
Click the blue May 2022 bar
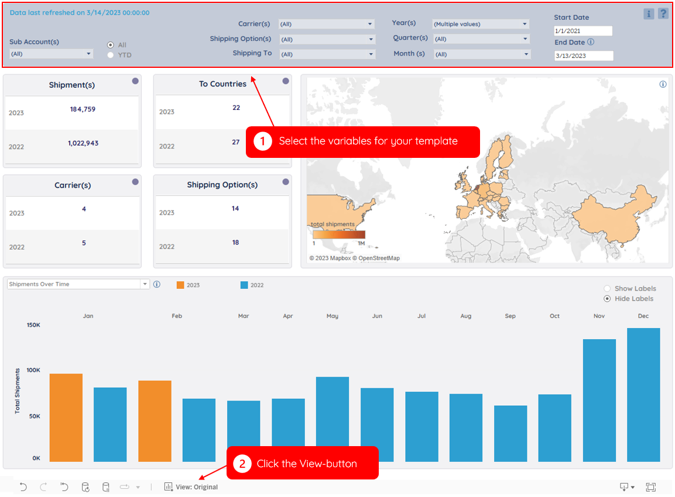[x=333, y=412]
